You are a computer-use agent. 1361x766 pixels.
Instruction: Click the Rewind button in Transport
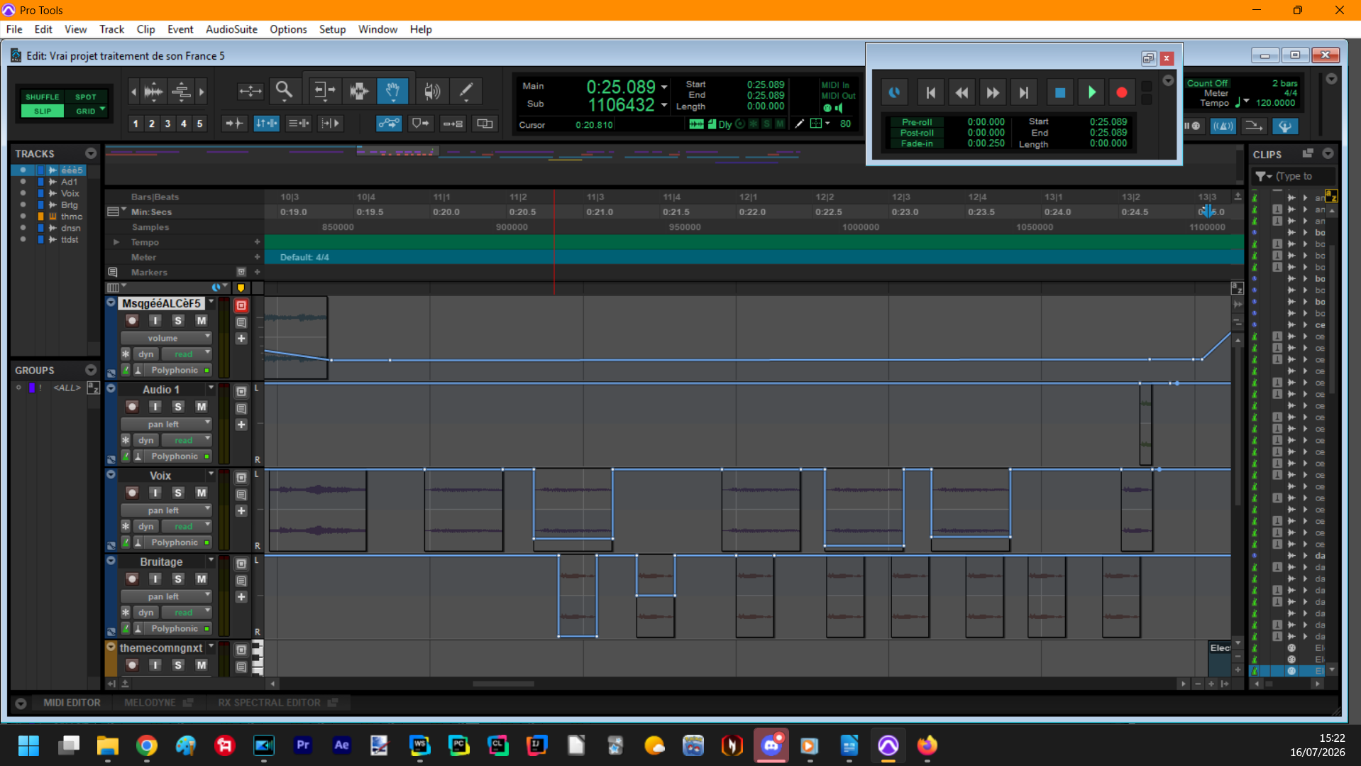[961, 92]
